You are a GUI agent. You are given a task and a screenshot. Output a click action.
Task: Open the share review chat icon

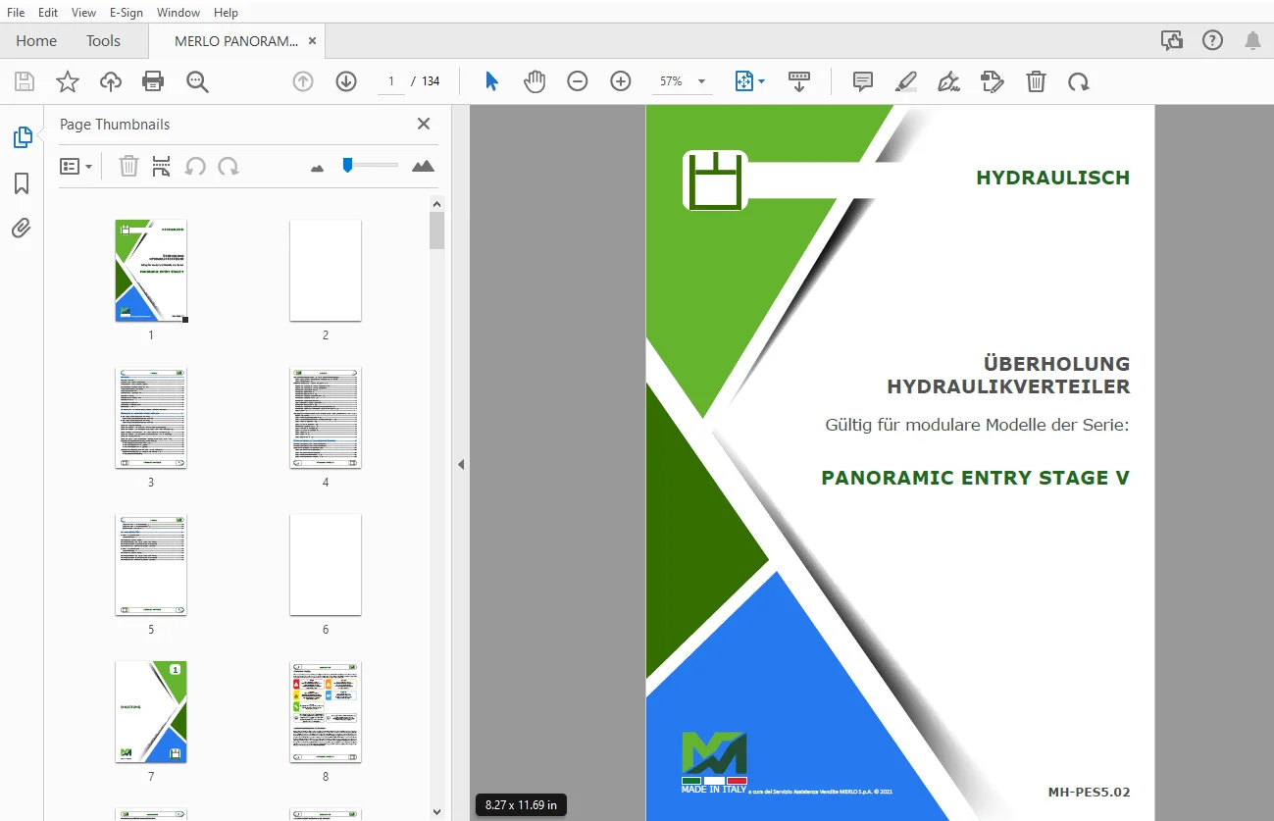1171,40
